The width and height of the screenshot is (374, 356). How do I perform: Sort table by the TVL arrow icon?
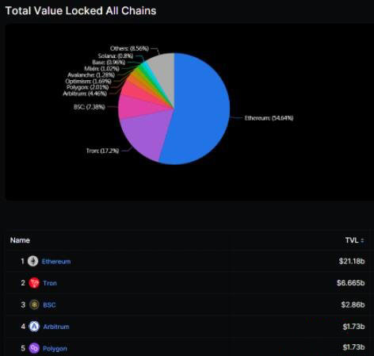coord(362,240)
